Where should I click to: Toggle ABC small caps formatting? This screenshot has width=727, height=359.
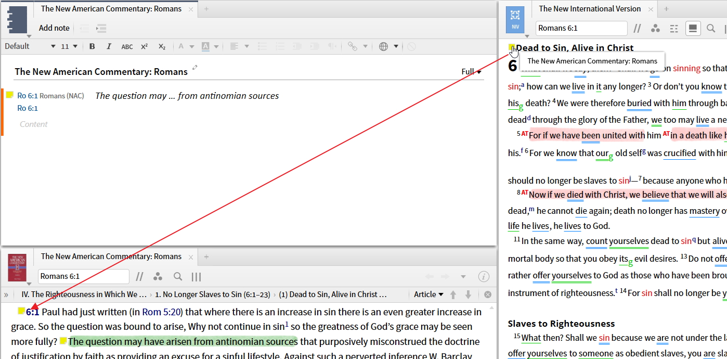point(127,46)
